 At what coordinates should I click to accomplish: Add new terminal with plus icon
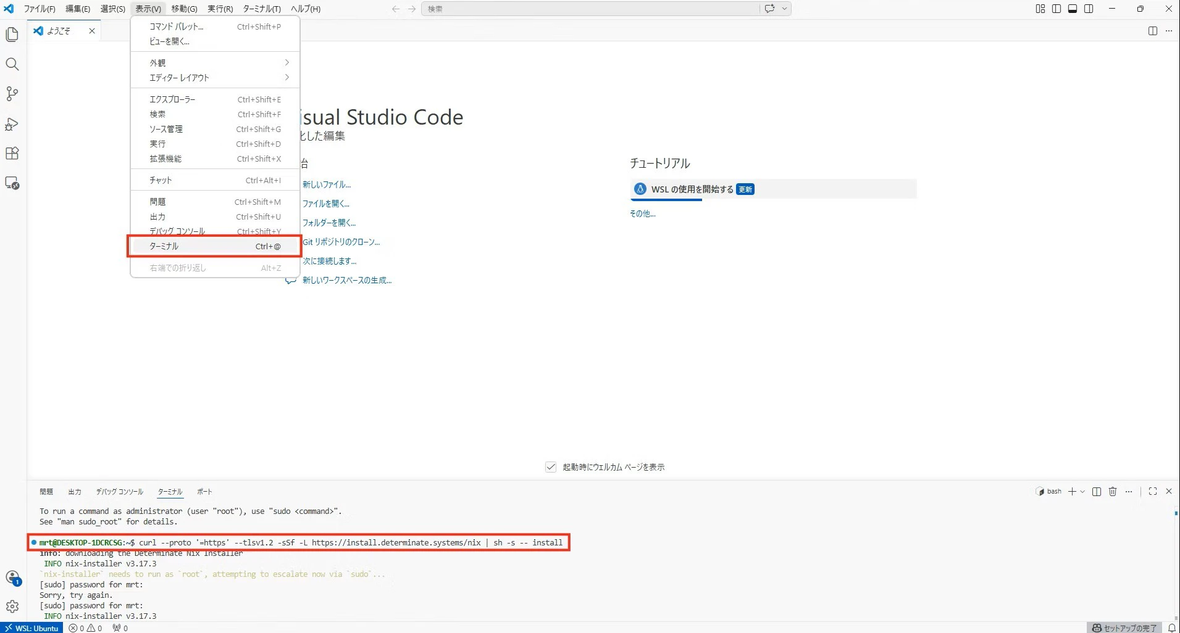pos(1072,492)
